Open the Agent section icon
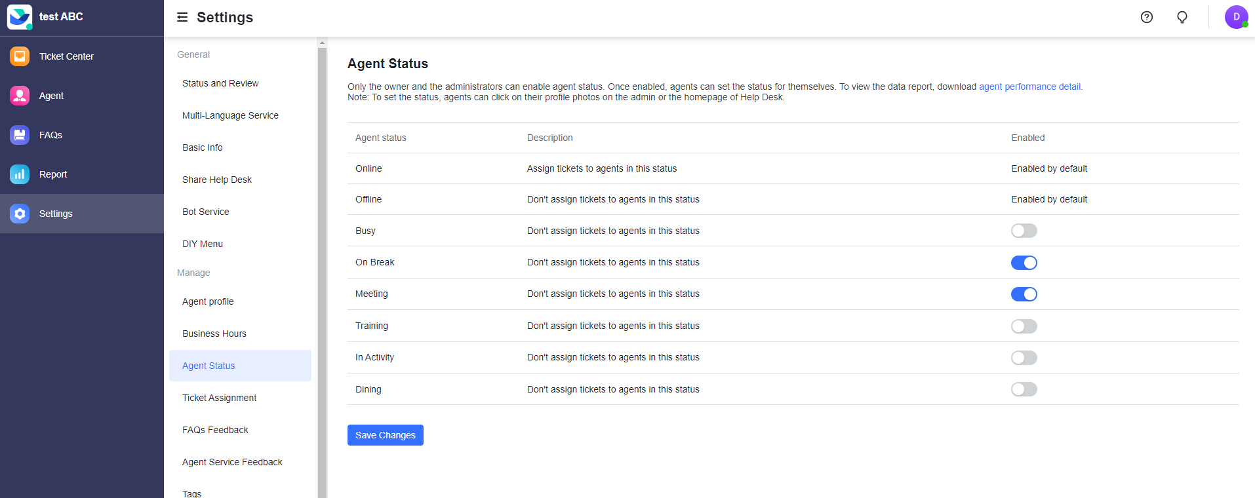 click(20, 96)
